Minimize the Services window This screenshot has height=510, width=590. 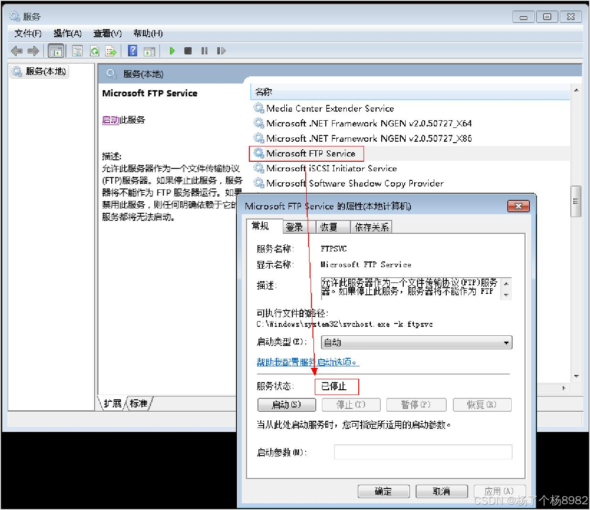[524, 17]
